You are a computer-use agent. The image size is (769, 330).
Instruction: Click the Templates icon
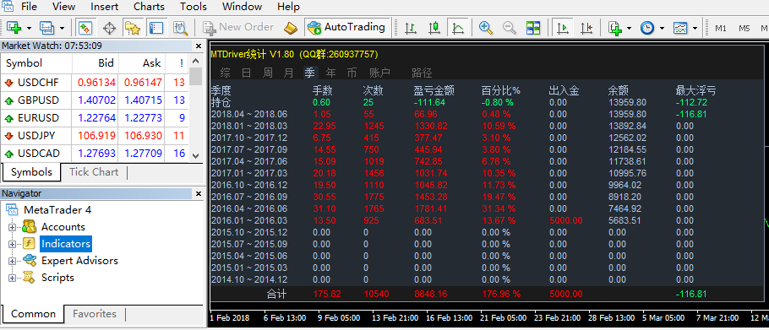coord(680,27)
